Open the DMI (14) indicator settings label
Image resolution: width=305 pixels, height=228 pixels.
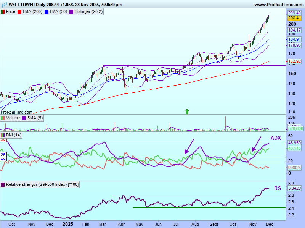point(14,135)
